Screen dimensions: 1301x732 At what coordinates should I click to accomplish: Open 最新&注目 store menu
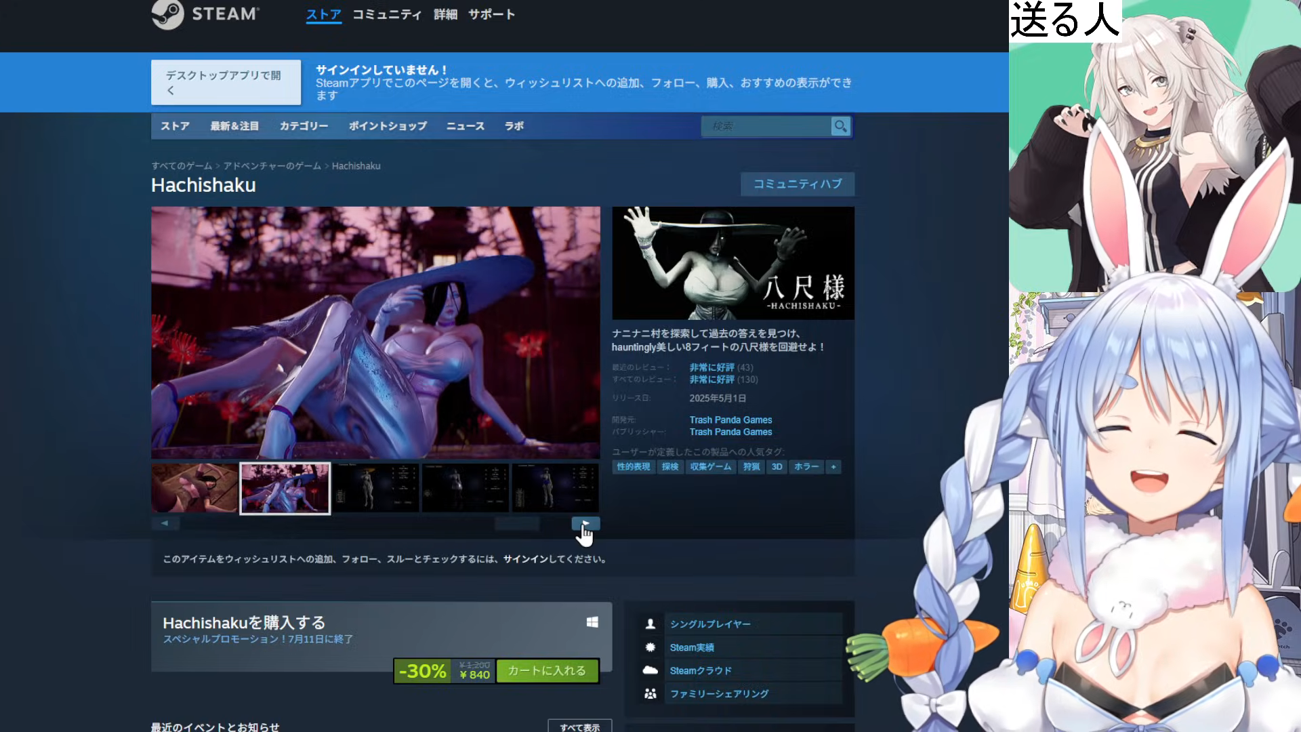point(234,126)
